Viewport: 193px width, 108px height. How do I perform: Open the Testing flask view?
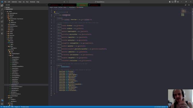pos(2,25)
